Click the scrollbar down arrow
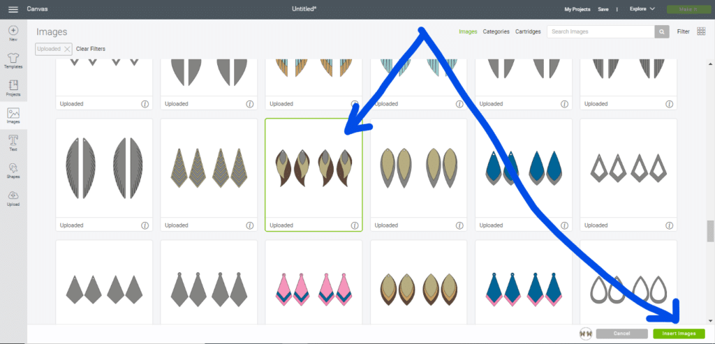 pyautogui.click(x=710, y=320)
